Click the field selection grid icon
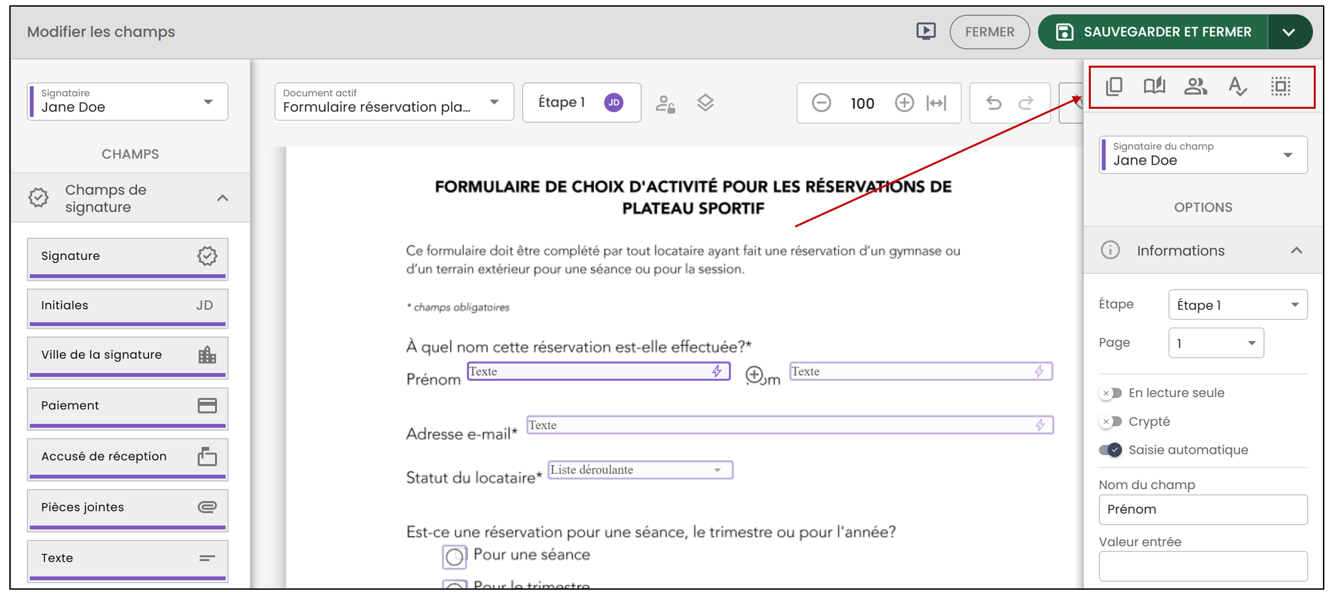This screenshot has width=1331, height=599. click(1281, 86)
